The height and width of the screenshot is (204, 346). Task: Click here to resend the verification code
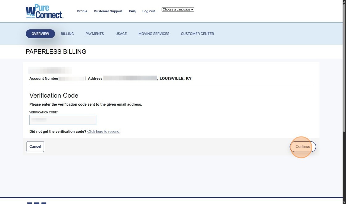click(103, 131)
